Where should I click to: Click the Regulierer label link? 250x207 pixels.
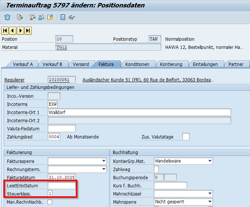pos(14,80)
